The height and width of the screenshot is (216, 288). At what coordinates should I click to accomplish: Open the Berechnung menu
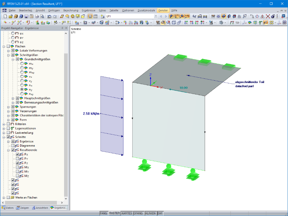(x=71, y=11)
